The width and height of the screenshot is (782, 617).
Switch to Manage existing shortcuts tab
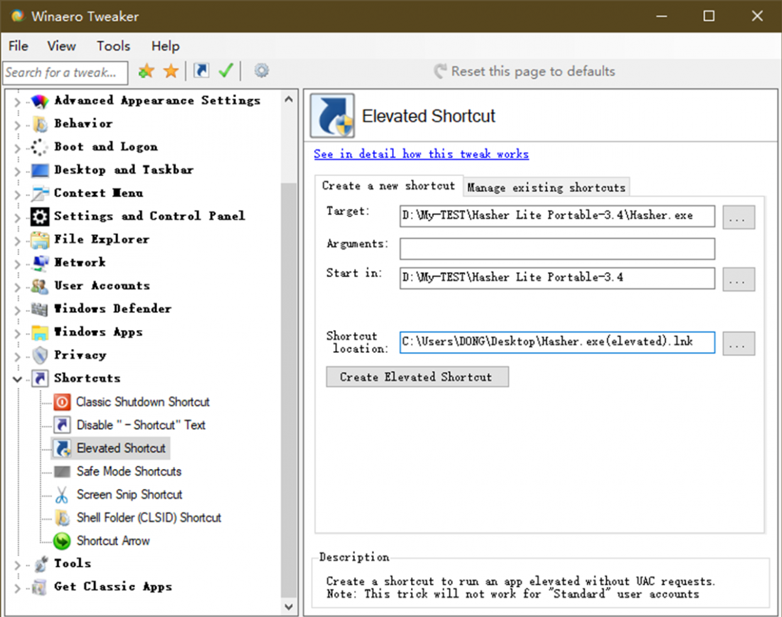546,187
